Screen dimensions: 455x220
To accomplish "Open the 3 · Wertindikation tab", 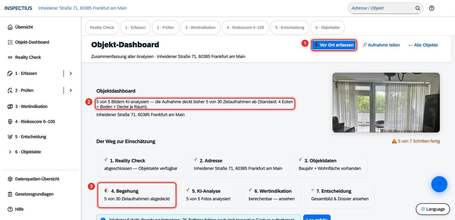I will tap(200, 27).
